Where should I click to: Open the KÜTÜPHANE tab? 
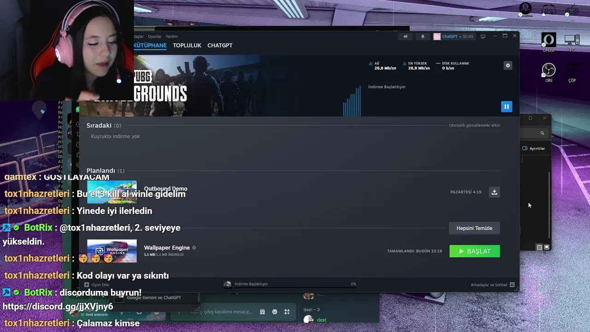(150, 46)
